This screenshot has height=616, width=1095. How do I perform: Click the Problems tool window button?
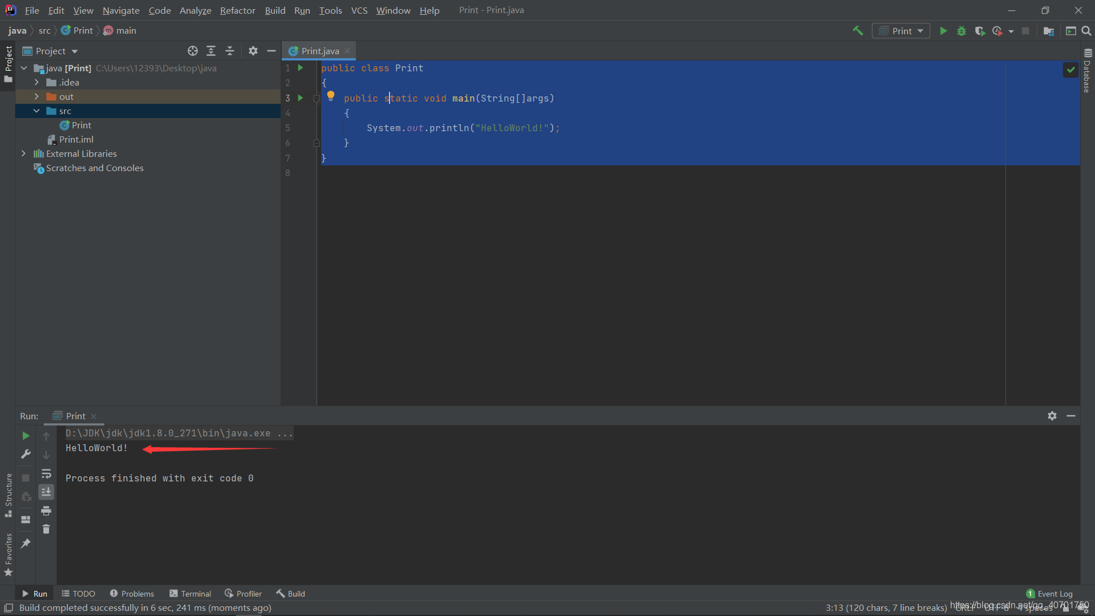(132, 594)
